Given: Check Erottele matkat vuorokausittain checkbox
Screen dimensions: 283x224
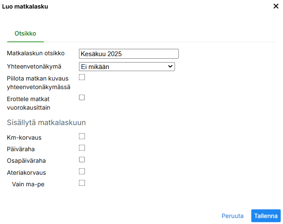Looking at the screenshot, I should point(82,98).
